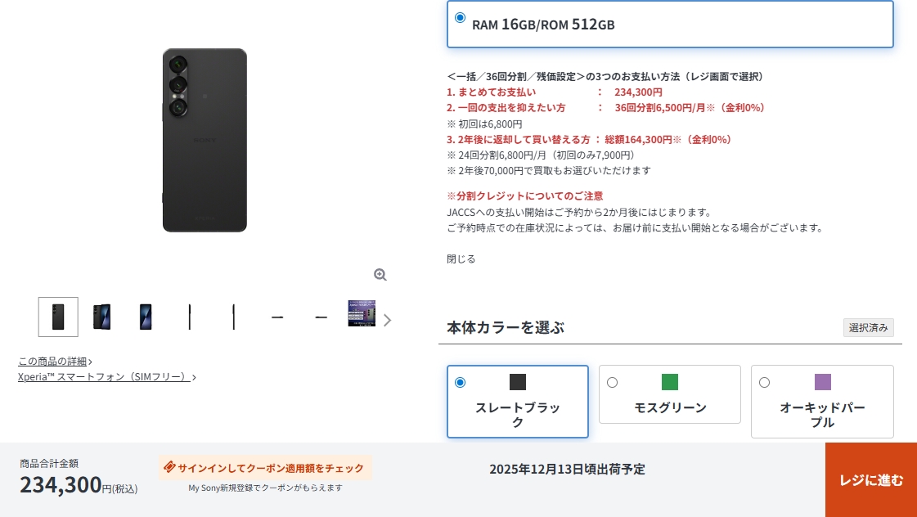Open the blue screen phone thumbnail
Image resolution: width=917 pixels, height=517 pixels.
coord(146,317)
